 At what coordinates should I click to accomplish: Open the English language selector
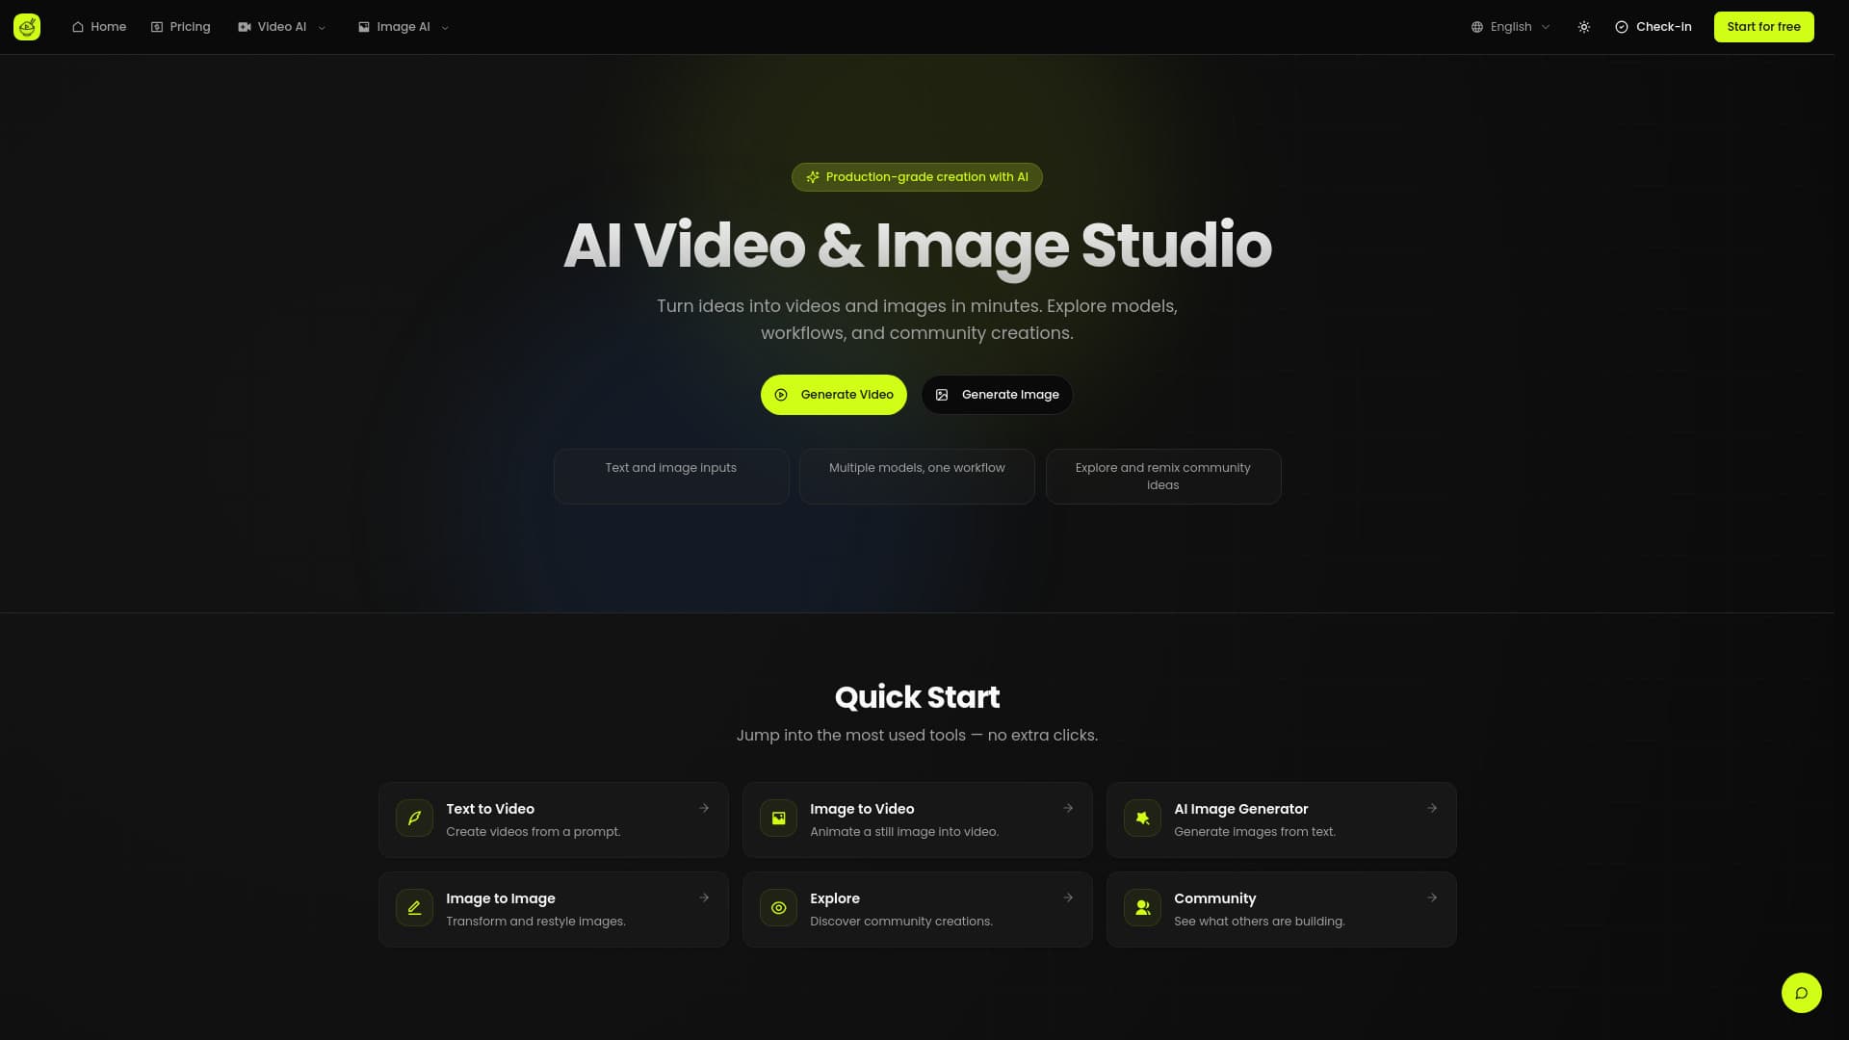tap(1510, 27)
